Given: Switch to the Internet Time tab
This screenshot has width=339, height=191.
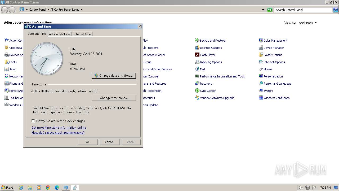Looking at the screenshot, I should [x=82, y=34].
